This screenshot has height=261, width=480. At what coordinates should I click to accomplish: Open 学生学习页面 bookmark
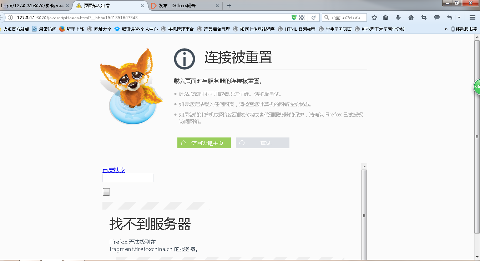335,29
